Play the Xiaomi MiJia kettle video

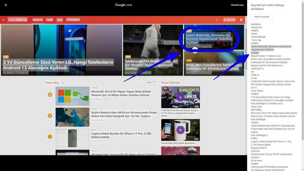(180, 130)
